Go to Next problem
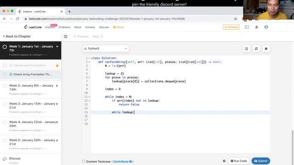This screenshot has width=294, height=165. [98, 37]
